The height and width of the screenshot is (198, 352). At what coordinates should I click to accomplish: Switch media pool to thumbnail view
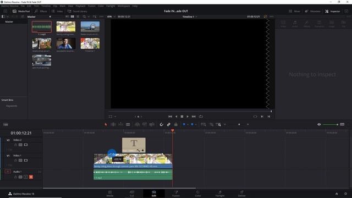point(72,16)
